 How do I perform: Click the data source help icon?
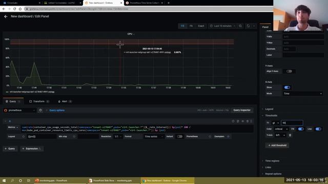click(x=40, y=110)
